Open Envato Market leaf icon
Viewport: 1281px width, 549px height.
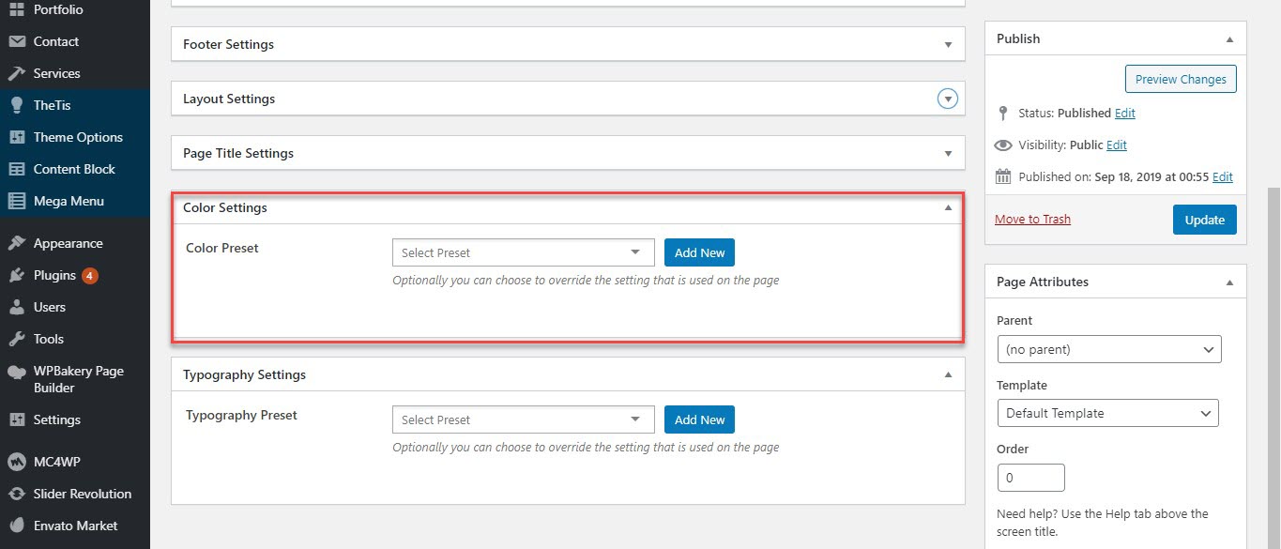point(16,526)
